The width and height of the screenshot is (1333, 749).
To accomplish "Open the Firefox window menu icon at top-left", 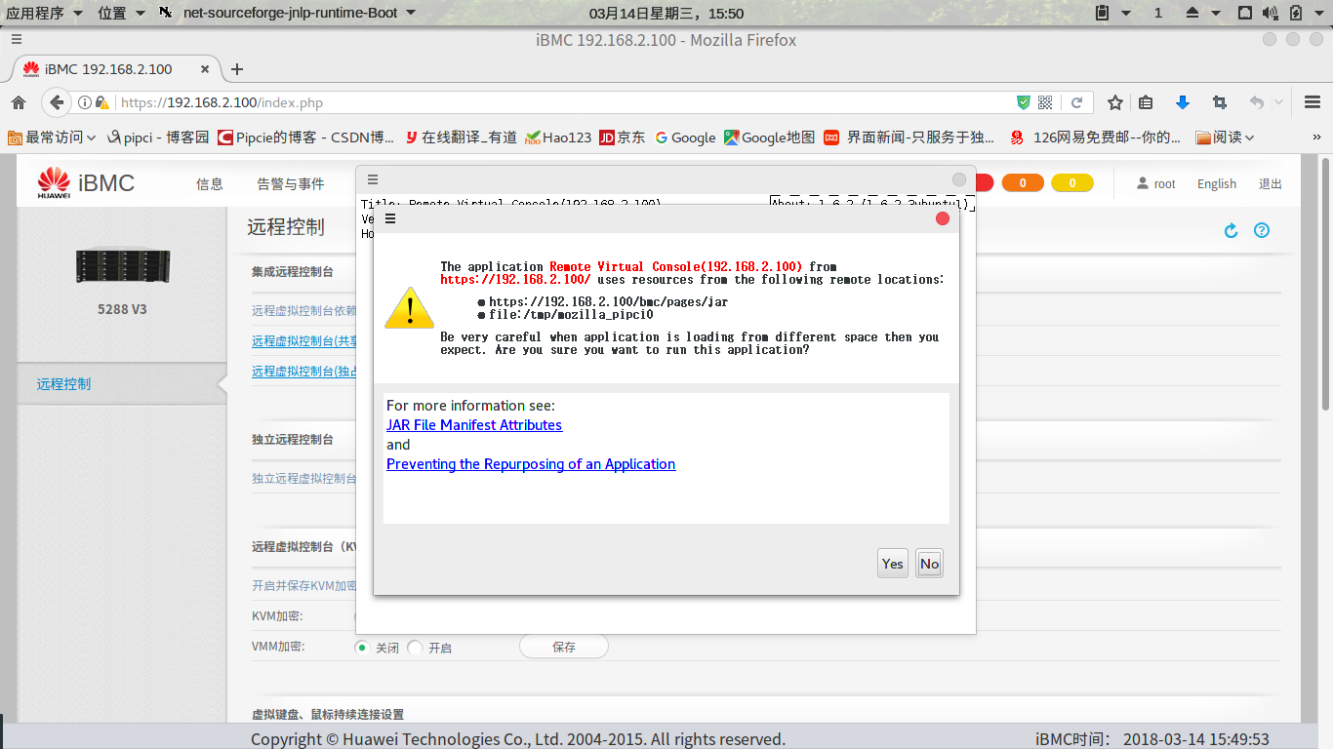I will coord(17,40).
